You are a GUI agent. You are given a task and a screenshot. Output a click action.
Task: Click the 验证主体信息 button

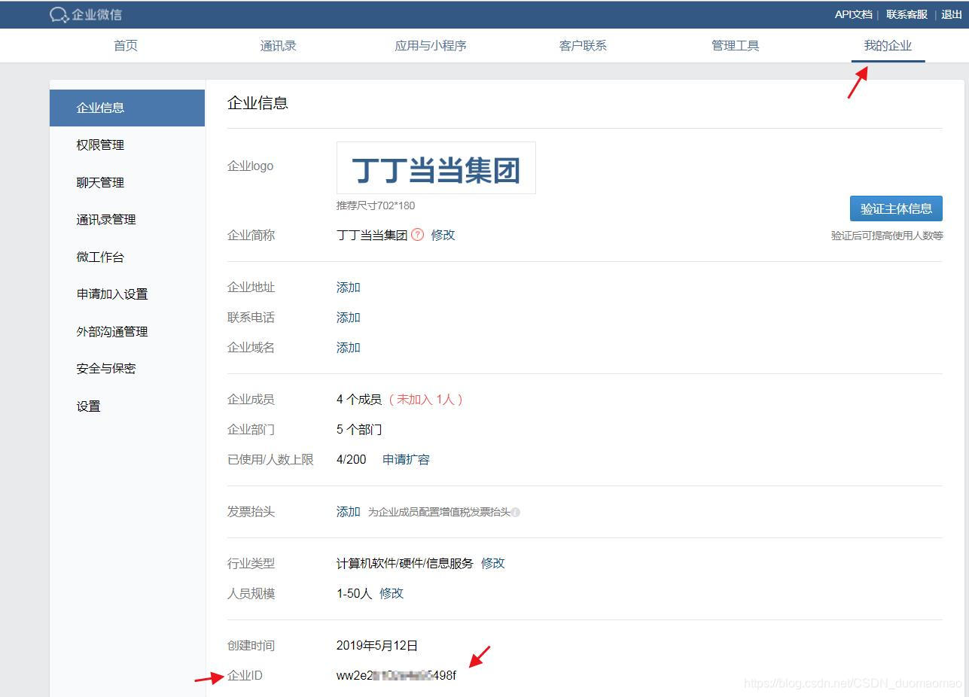click(x=896, y=208)
